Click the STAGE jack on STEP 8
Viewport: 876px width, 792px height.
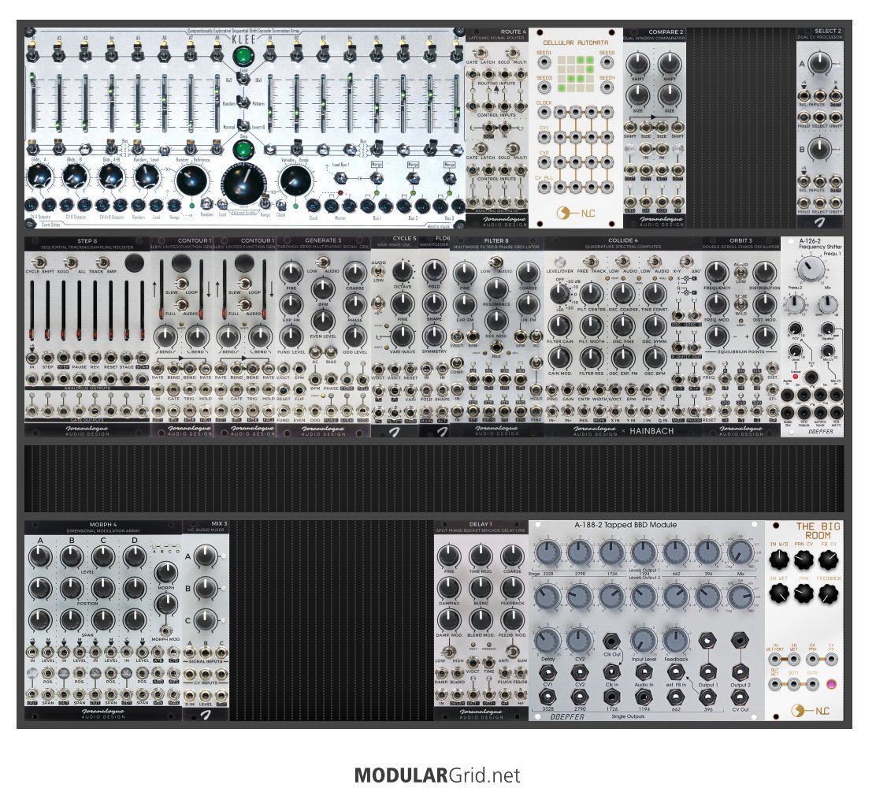(127, 358)
